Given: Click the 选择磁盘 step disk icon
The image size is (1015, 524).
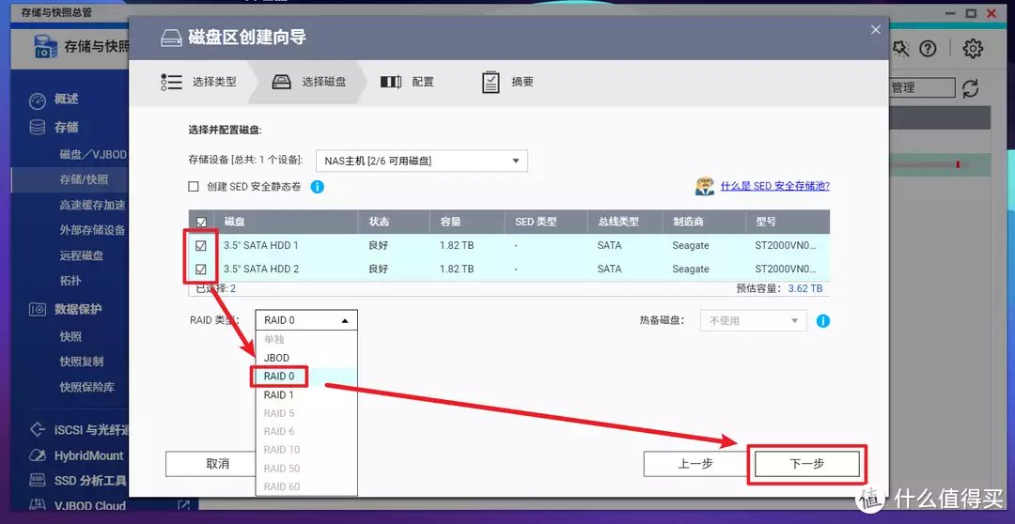Looking at the screenshot, I should point(282,82).
